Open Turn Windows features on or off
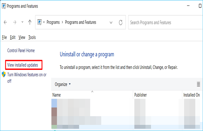The image size is (203, 131). tap(27, 78)
